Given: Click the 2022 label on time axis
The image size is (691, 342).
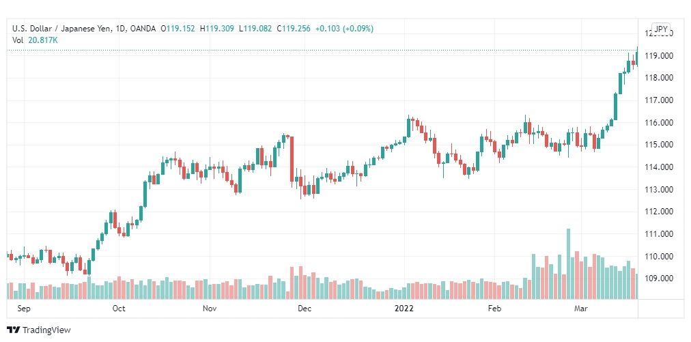Looking at the screenshot, I should pyautogui.click(x=404, y=309).
